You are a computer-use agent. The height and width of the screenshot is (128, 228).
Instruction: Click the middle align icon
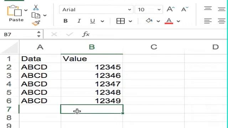tap(222, 9)
